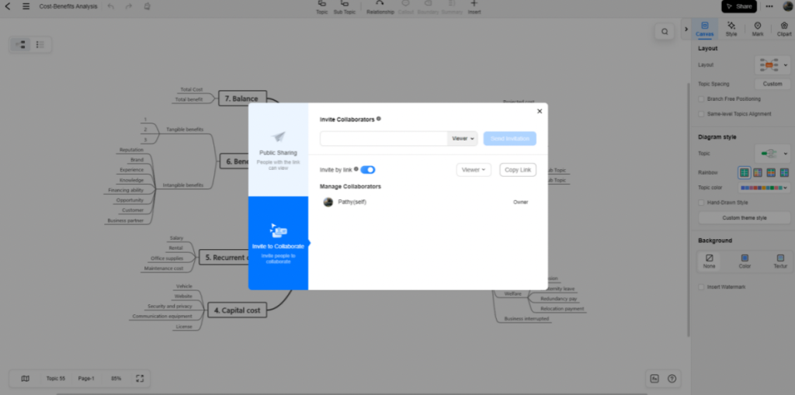Viewport: 795px width, 395px height.
Task: Select the Relationship tool in toolbar
Action: pos(380,5)
